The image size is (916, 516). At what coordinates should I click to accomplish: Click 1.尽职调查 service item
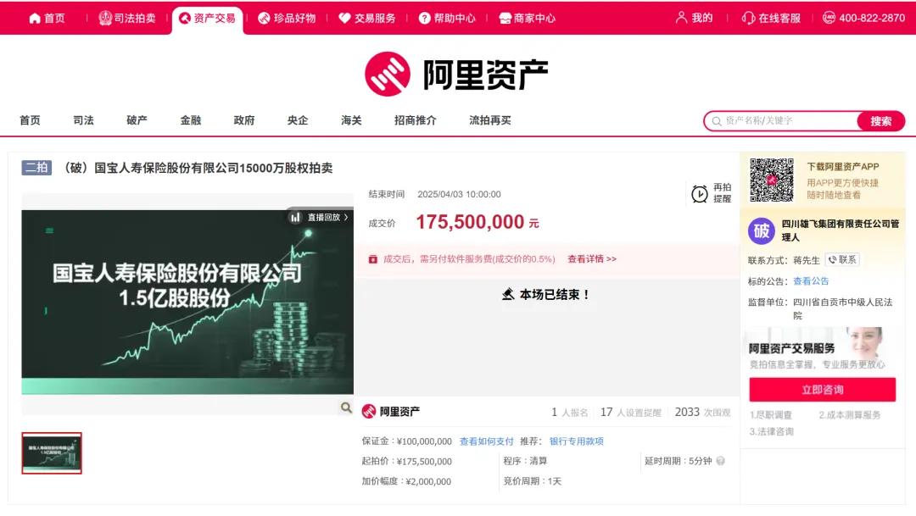(x=770, y=415)
